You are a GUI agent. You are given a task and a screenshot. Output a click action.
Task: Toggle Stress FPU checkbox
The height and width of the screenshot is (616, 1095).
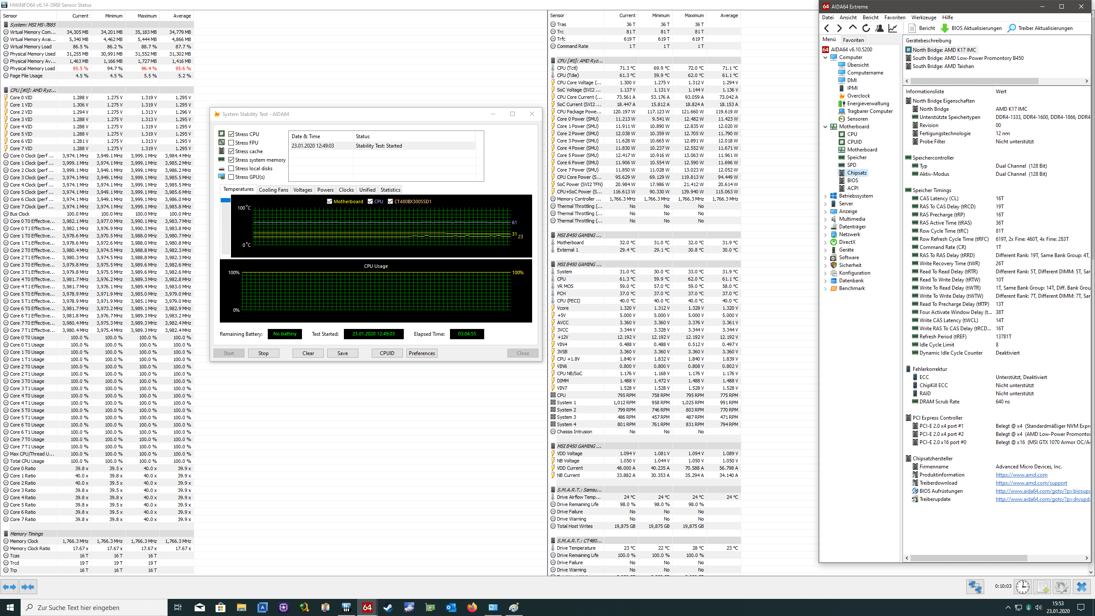tap(231, 143)
